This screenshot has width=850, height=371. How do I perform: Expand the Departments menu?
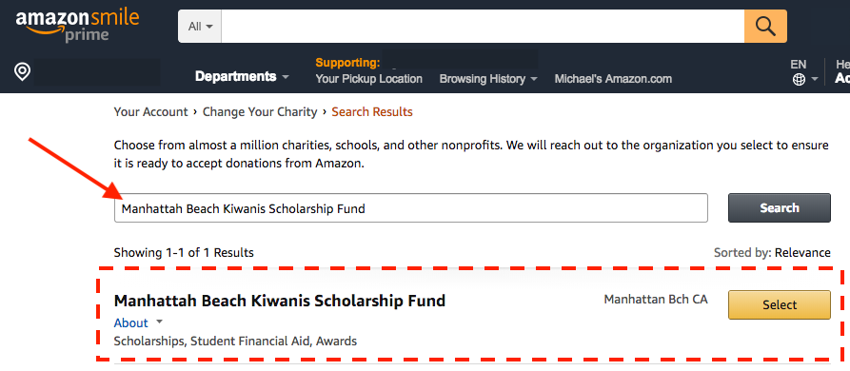[x=243, y=77]
